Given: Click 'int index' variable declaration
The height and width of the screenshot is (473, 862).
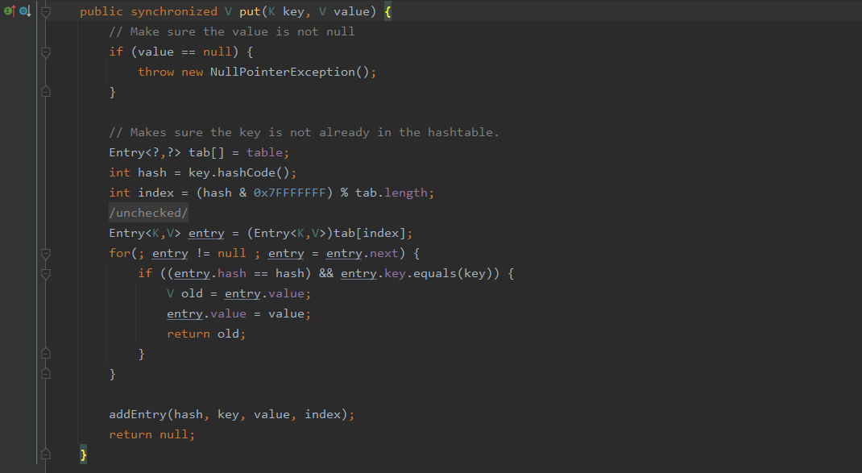Looking at the screenshot, I should tap(141, 193).
